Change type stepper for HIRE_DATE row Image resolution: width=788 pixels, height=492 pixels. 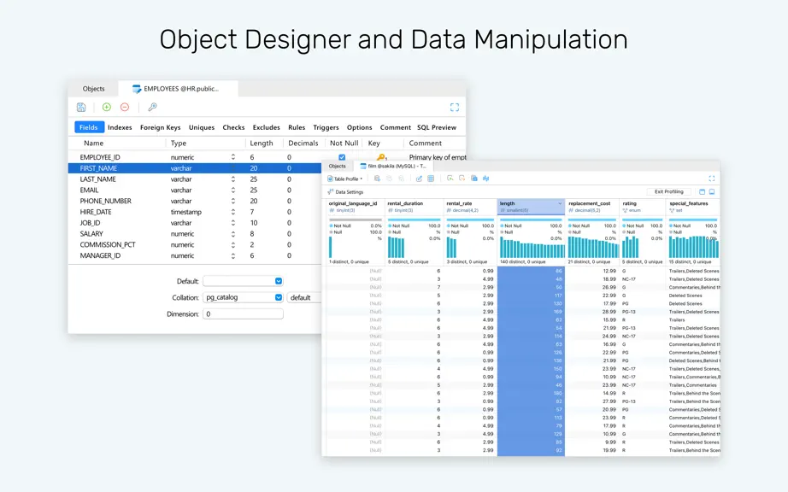pyautogui.click(x=233, y=212)
